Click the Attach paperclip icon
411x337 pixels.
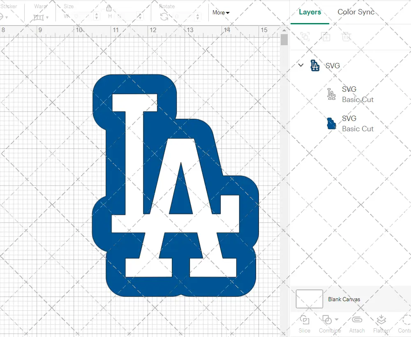coord(357,320)
